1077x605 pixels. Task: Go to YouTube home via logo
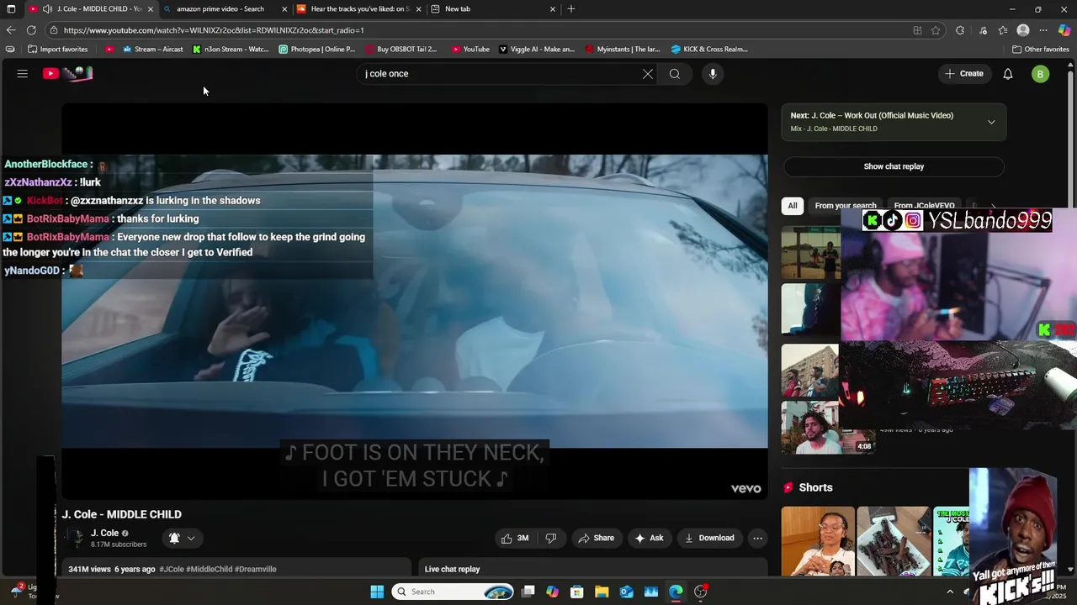[67, 74]
